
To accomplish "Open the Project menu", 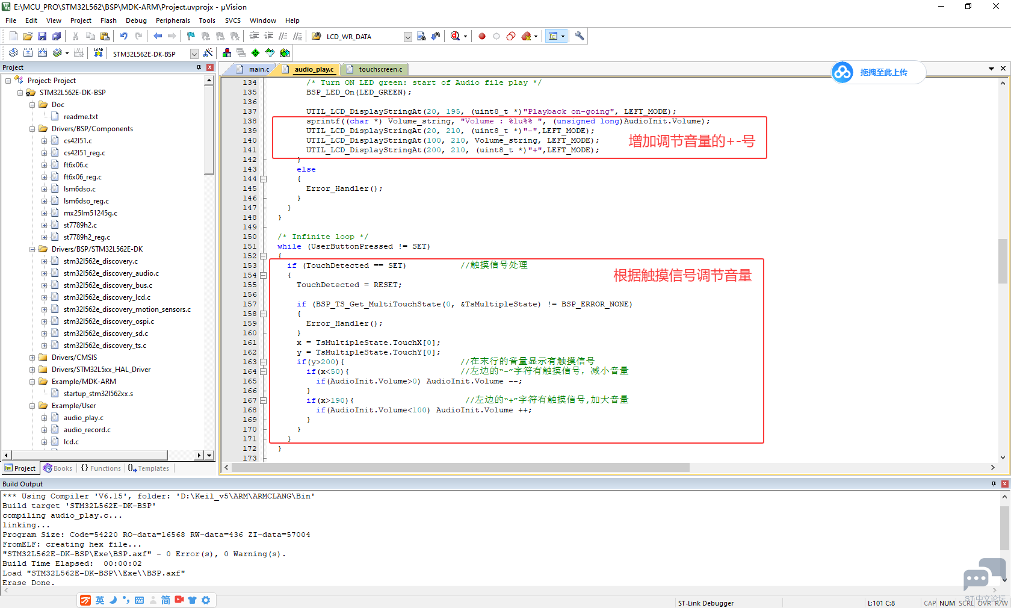I will click(x=81, y=20).
